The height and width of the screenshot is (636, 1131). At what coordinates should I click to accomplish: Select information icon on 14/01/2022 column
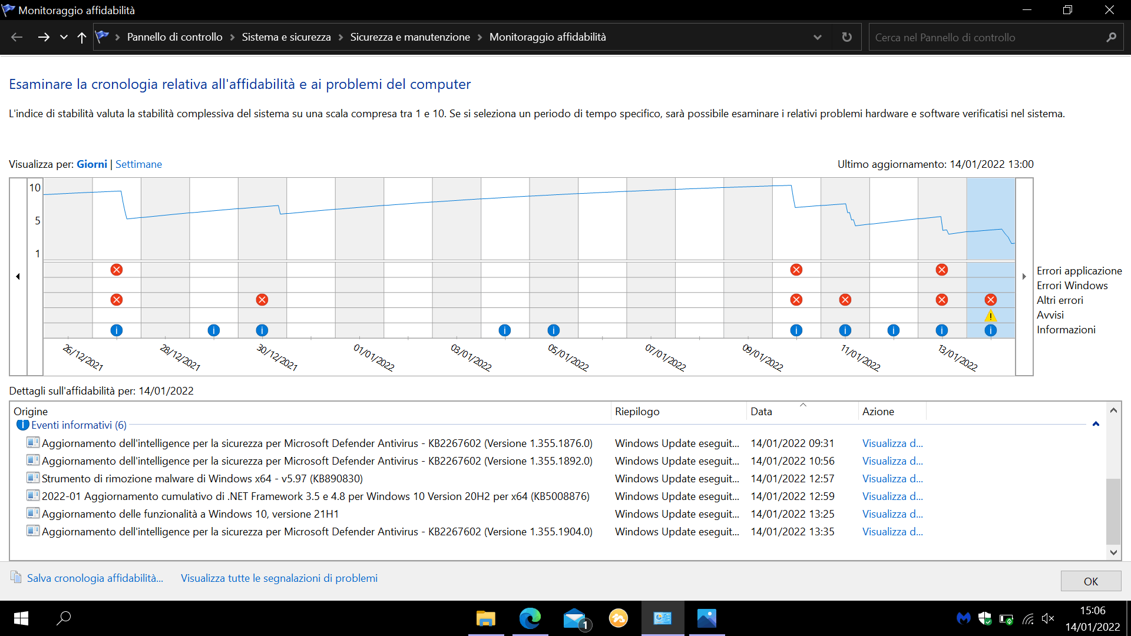[x=991, y=330]
